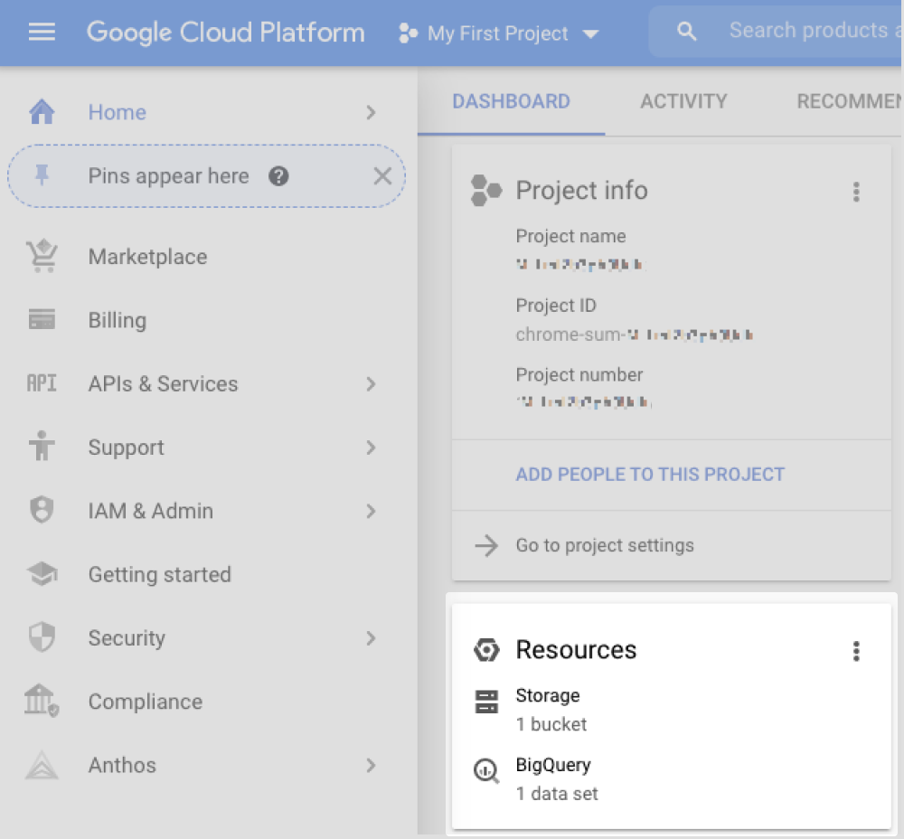Expand the Support section chevron
The width and height of the screenshot is (904, 839).
371,447
